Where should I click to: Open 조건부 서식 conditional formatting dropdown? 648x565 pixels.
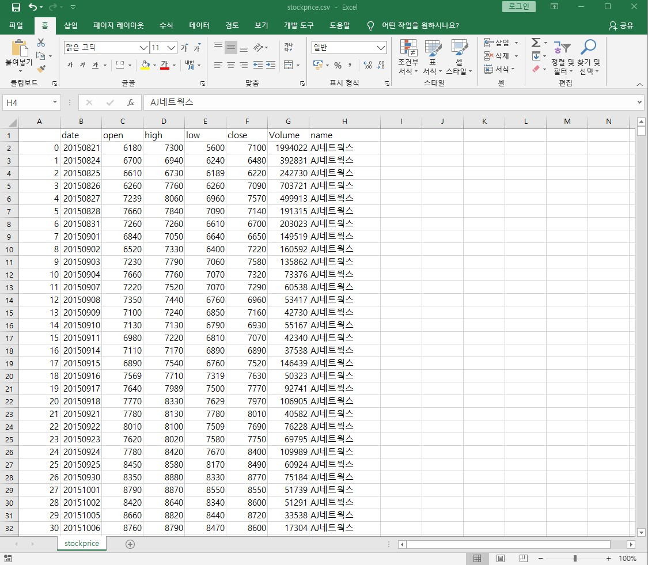[408, 57]
